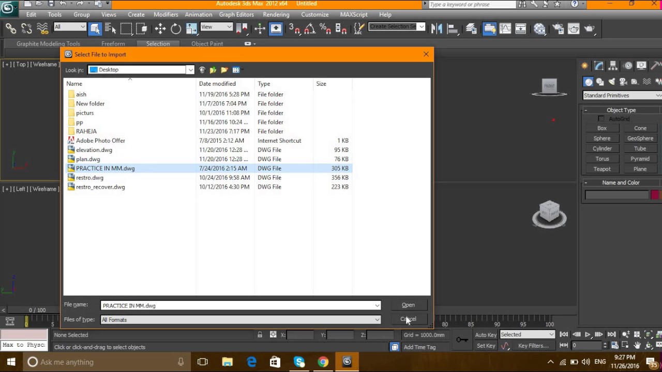Screen dimensions: 662x372
Task: Click the Render Production teapot icon
Action: (590, 28)
